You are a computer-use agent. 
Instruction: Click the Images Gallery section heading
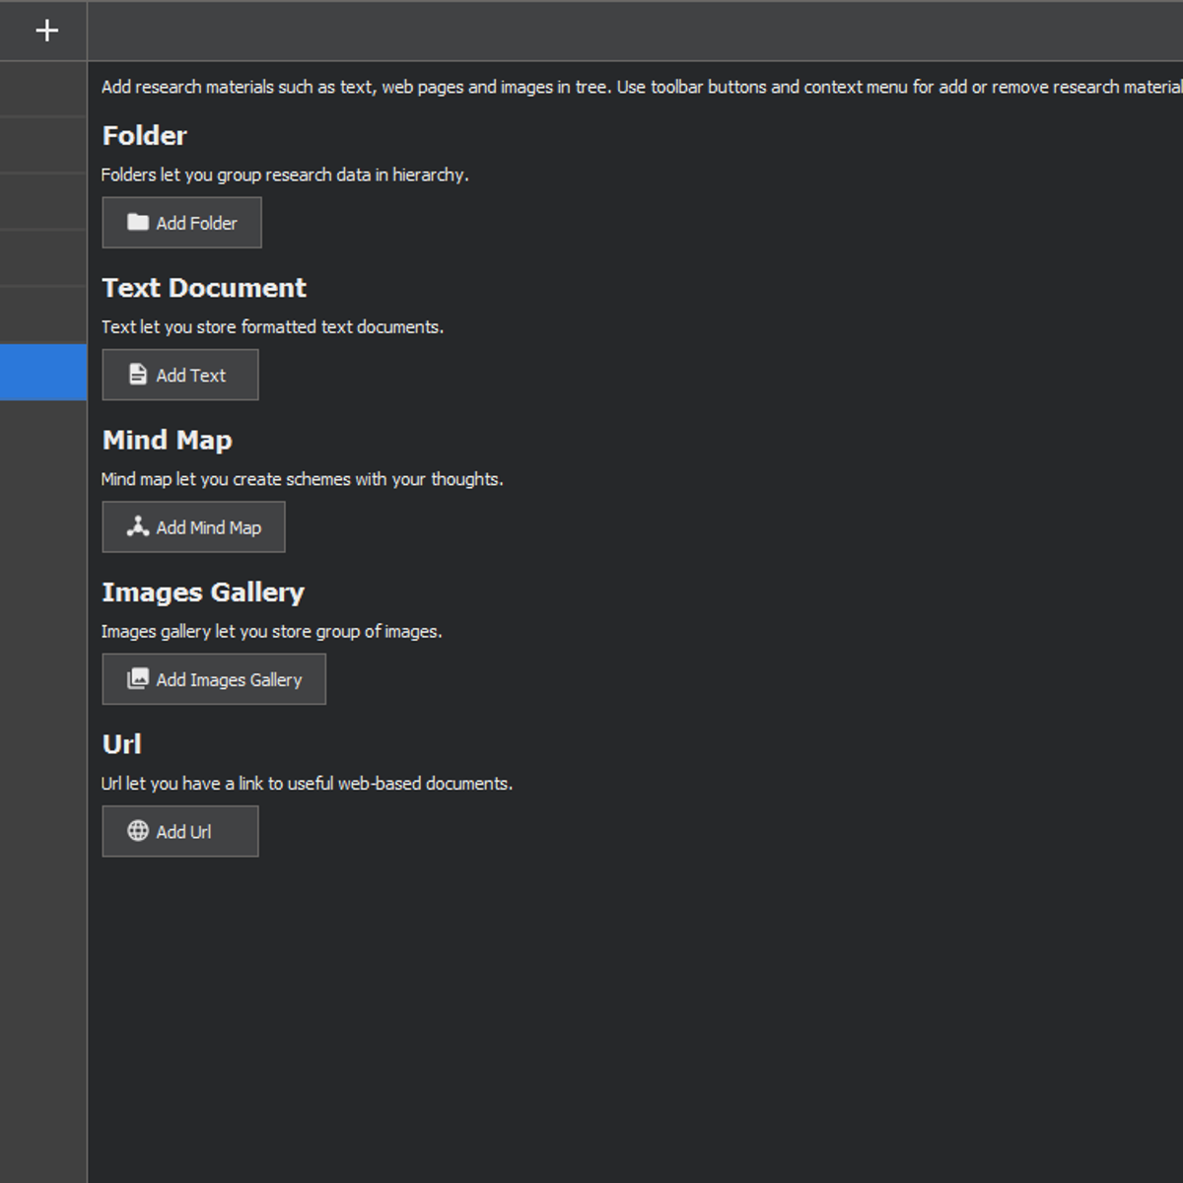[x=203, y=592]
